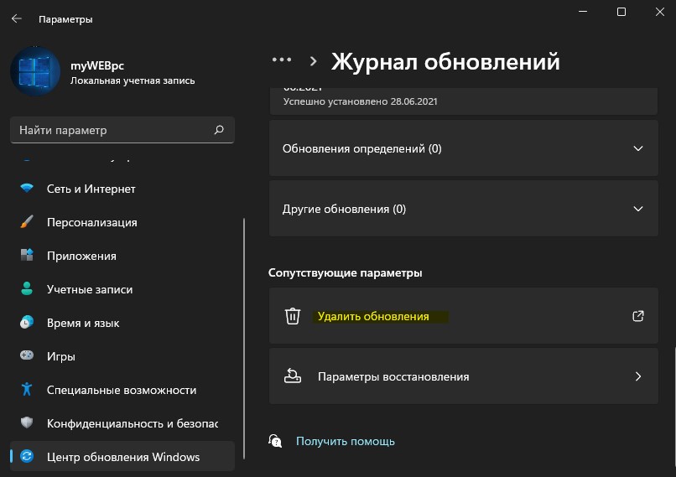Maximize the Параметры window
This screenshot has width=676, height=477.
pos(621,12)
